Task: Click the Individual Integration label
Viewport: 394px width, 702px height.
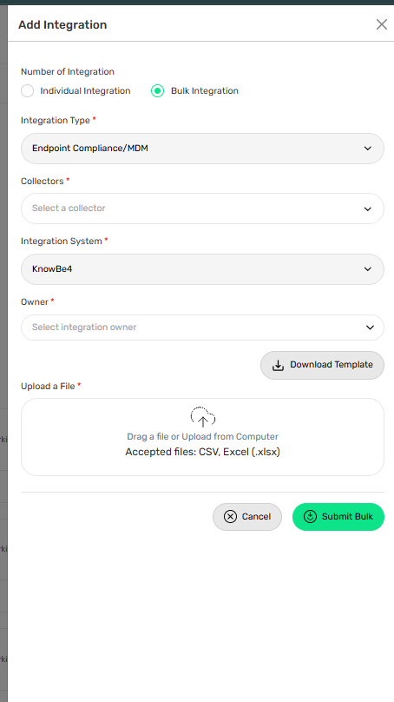Action: (x=85, y=91)
